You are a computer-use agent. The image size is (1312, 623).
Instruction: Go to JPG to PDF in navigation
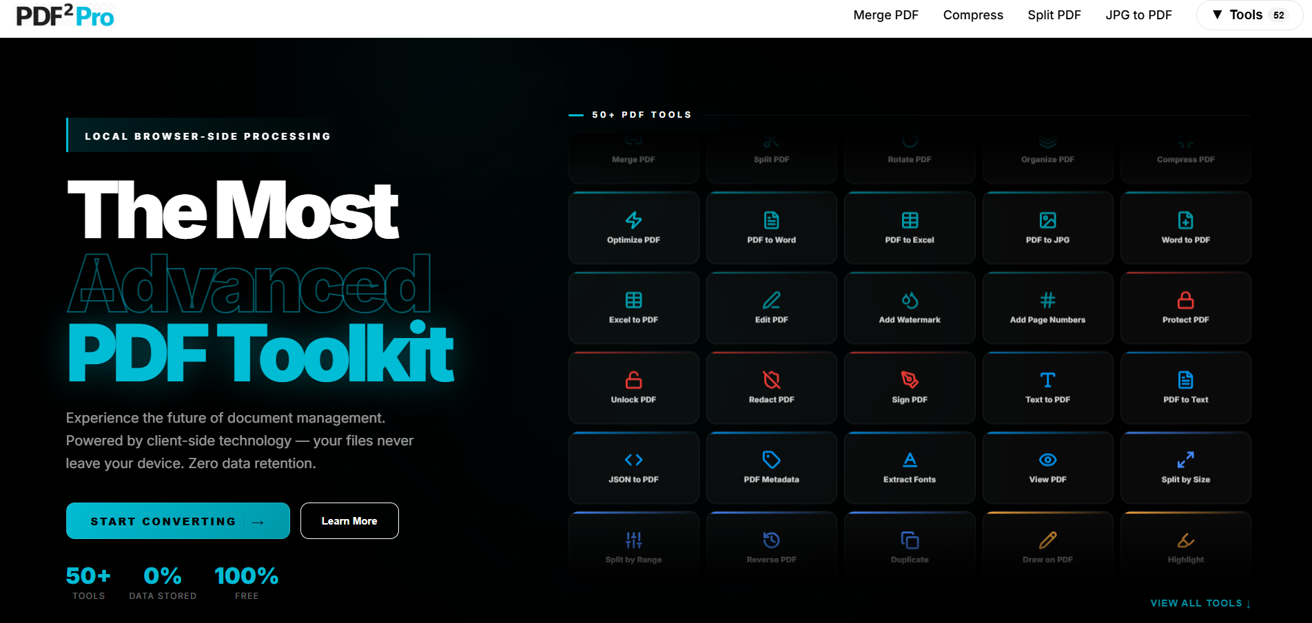(1138, 15)
